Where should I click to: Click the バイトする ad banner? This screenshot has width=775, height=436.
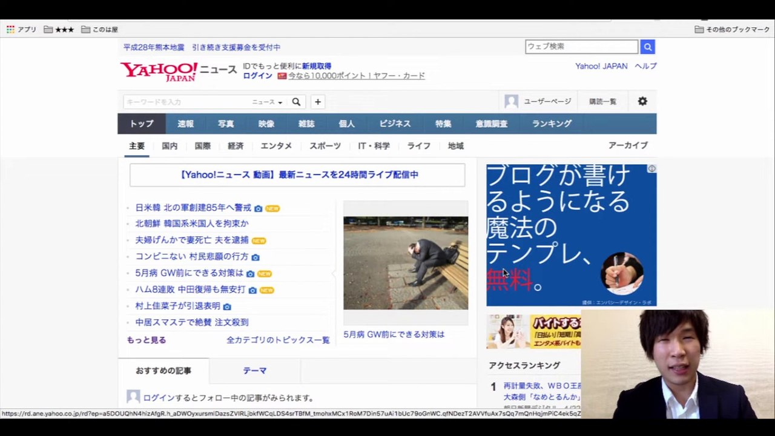point(534,331)
